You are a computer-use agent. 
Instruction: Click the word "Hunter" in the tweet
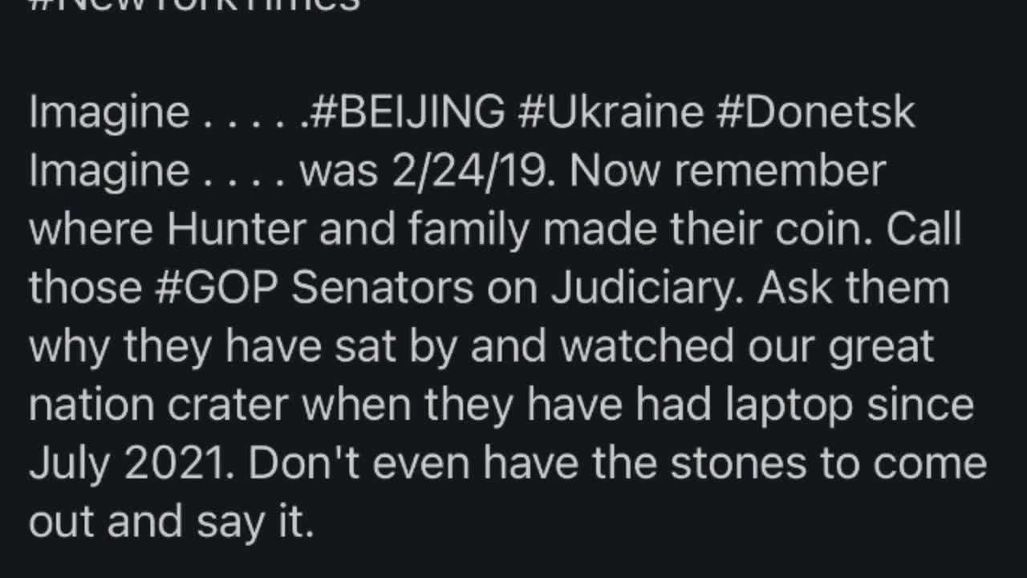click(x=237, y=230)
